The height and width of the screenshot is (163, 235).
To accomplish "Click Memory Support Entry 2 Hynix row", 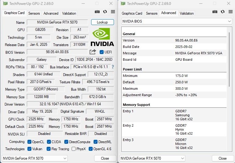I will [x=174, y=129].
